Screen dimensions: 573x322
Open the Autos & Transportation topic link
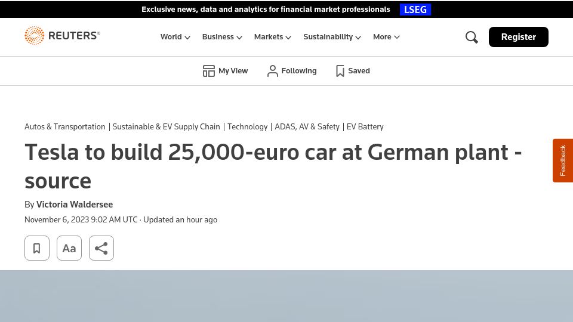click(x=64, y=126)
